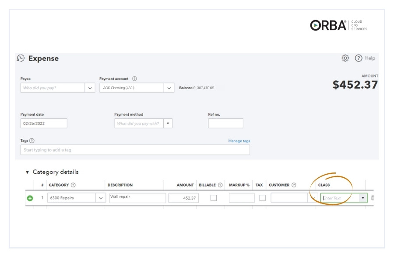Viewport: 394px width, 262px height.
Task: Click the Manage tags link
Action: pos(239,141)
